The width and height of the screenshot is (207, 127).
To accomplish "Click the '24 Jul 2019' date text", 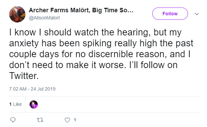I will [x=43, y=89].
